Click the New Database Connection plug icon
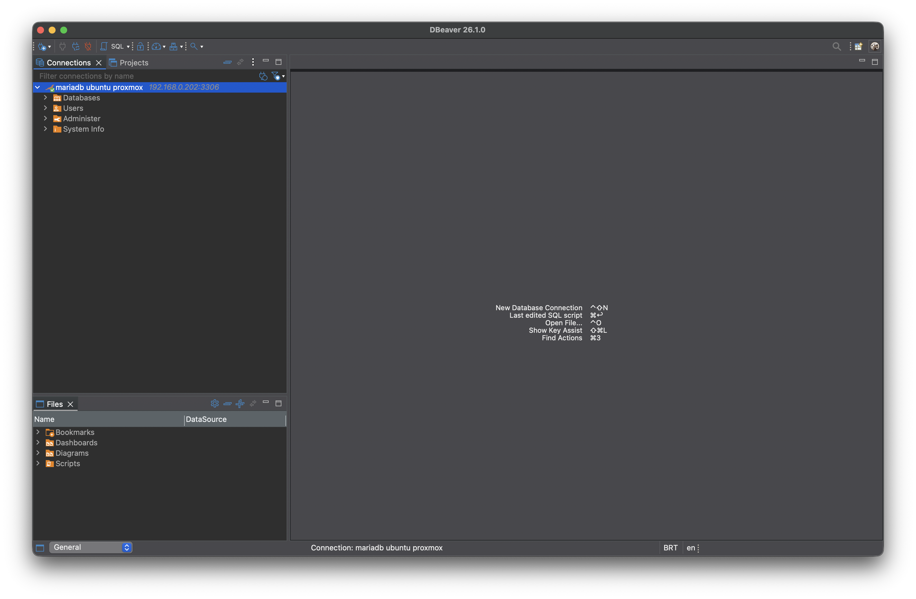 (x=42, y=47)
